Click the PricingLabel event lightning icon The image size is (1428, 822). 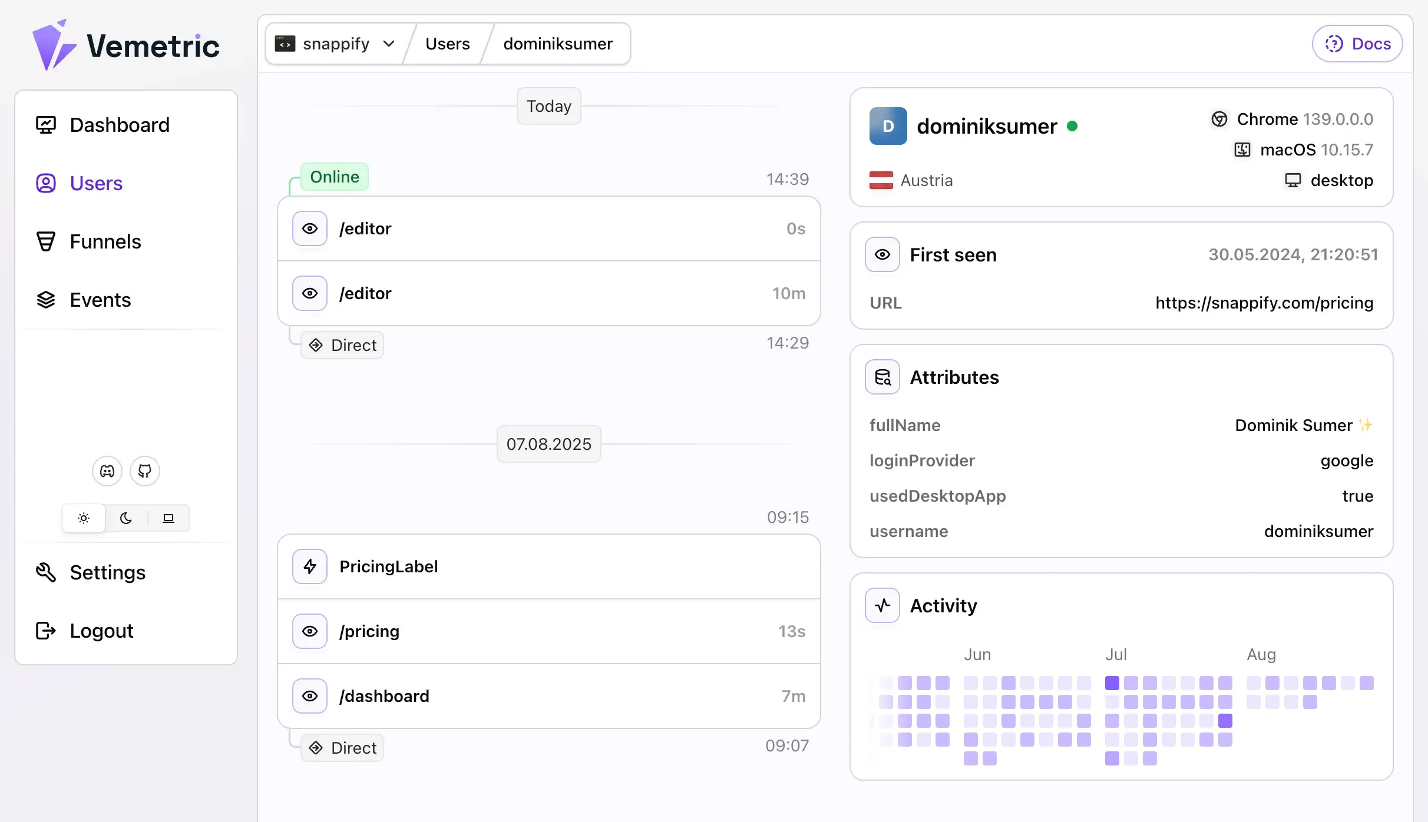pyautogui.click(x=309, y=566)
